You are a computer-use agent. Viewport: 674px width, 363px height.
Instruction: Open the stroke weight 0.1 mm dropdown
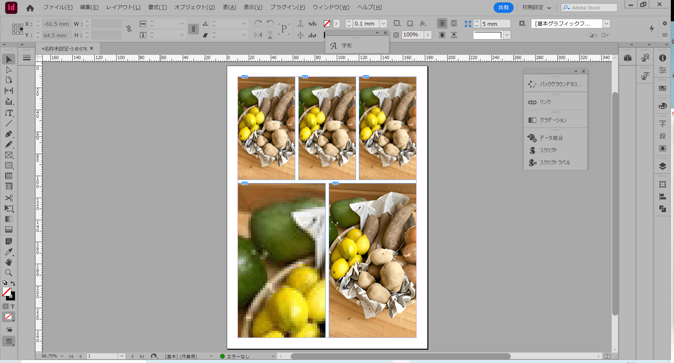coord(383,24)
